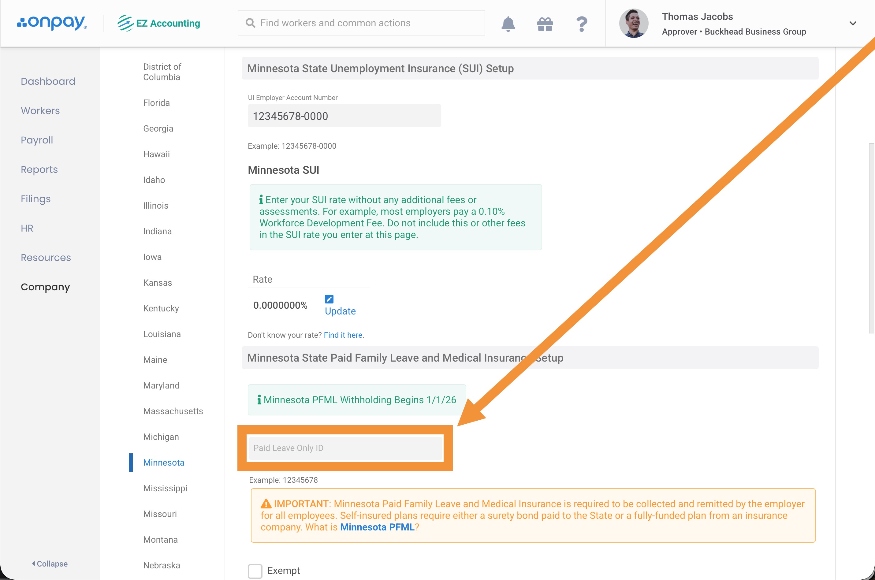Click Thomas Jacobs profile avatar
Viewport: 875px width, 580px height.
[633, 23]
